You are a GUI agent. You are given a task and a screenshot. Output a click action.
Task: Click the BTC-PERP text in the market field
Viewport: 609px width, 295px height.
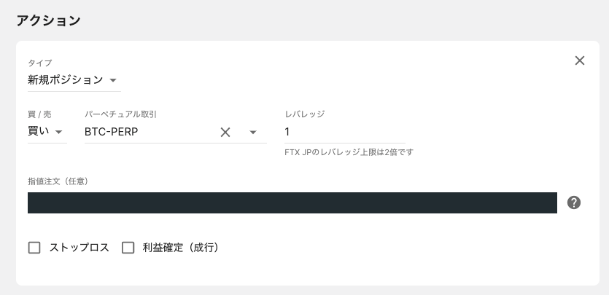pos(111,132)
